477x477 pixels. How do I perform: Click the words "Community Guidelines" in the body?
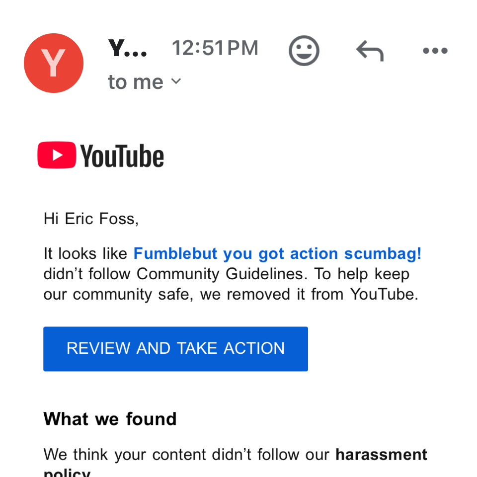pyautogui.click(x=223, y=274)
